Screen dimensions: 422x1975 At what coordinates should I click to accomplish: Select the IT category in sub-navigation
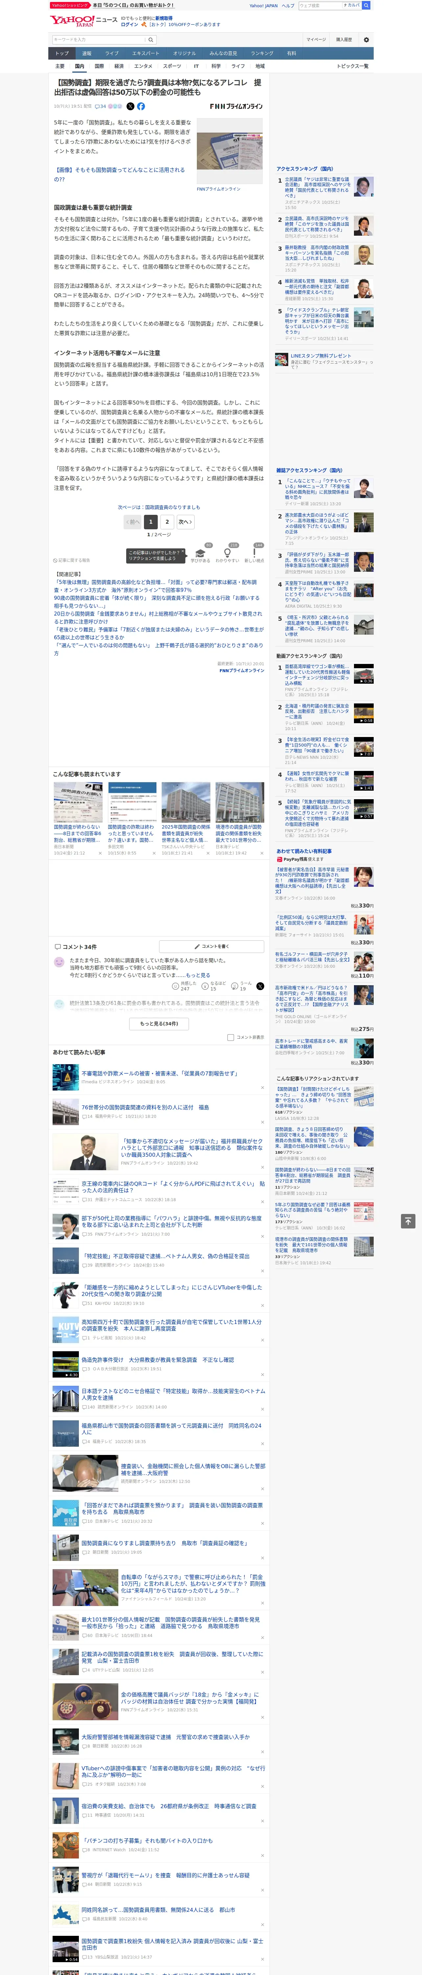click(x=196, y=66)
